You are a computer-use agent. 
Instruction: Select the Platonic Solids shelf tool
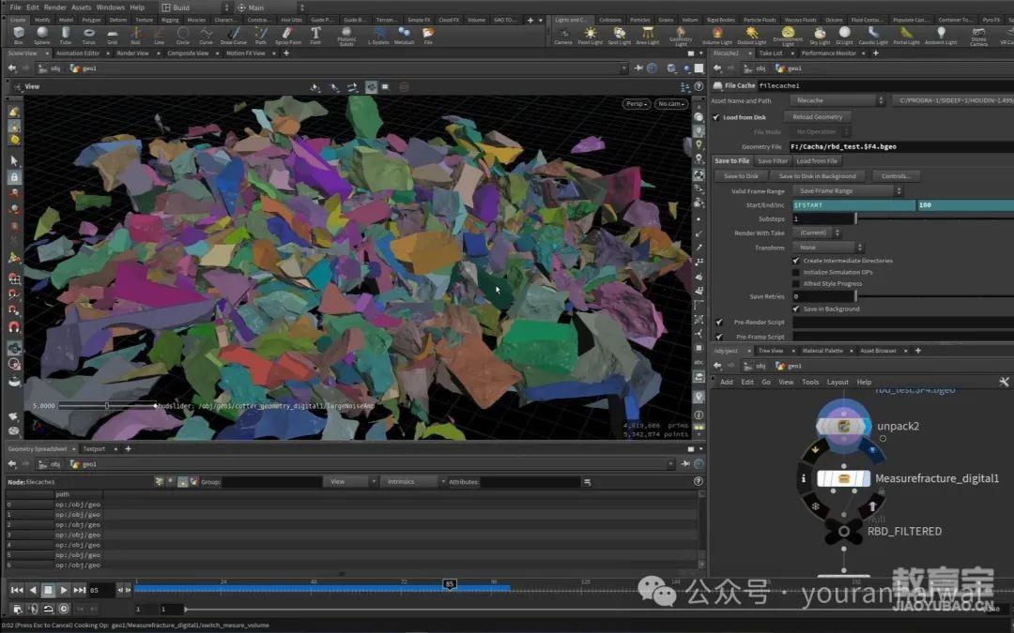346,37
